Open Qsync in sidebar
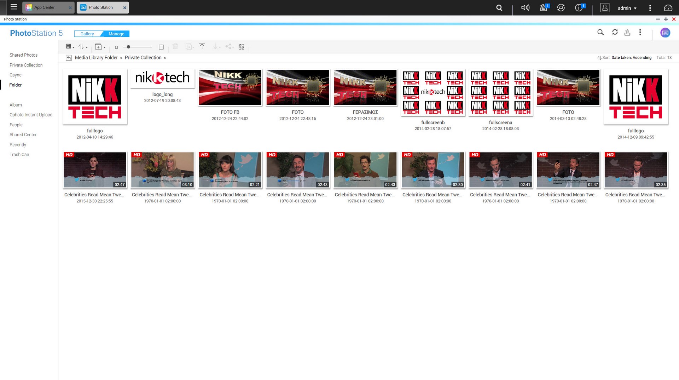The width and height of the screenshot is (679, 380). (x=16, y=75)
